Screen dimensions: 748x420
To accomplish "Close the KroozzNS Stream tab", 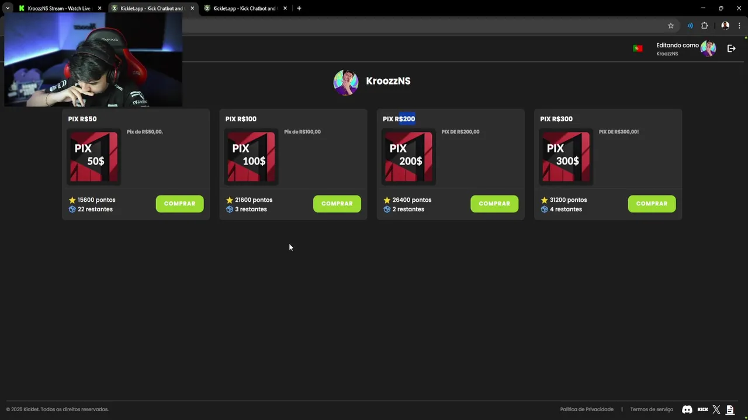I will tap(99, 8).
